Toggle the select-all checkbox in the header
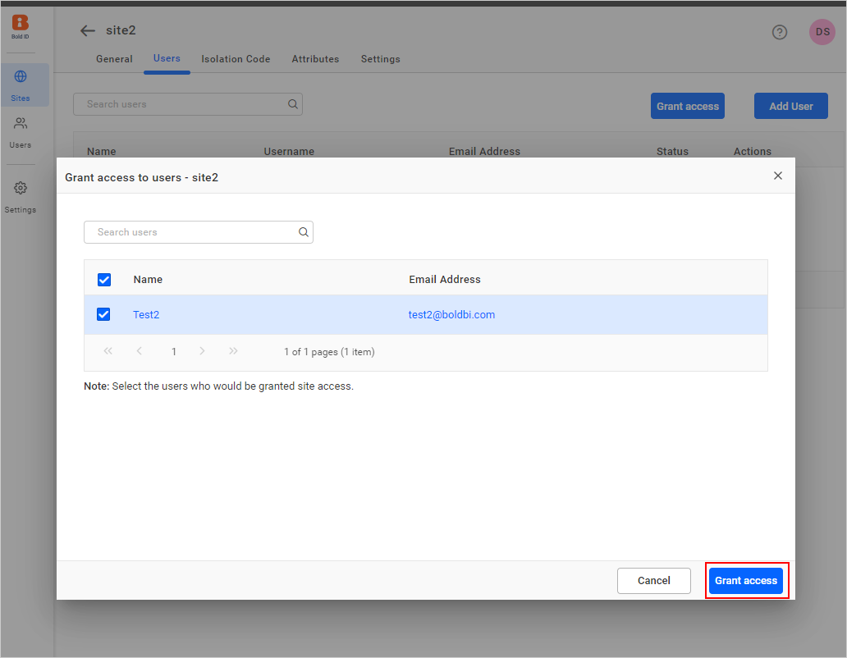This screenshot has width=847, height=658. 104,280
